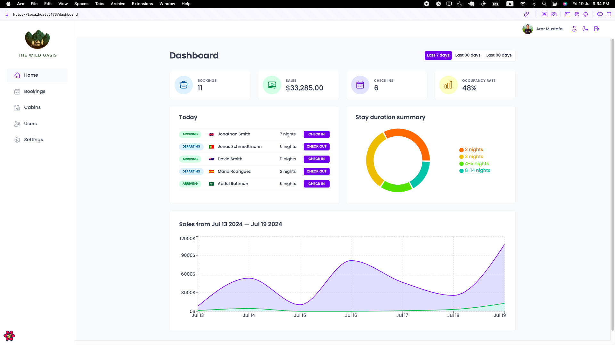This screenshot has width=615, height=345.
Task: Click the logout icon in the header
Action: coord(596,29)
